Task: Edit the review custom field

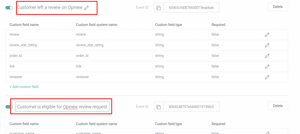Action: [x=267, y=35]
